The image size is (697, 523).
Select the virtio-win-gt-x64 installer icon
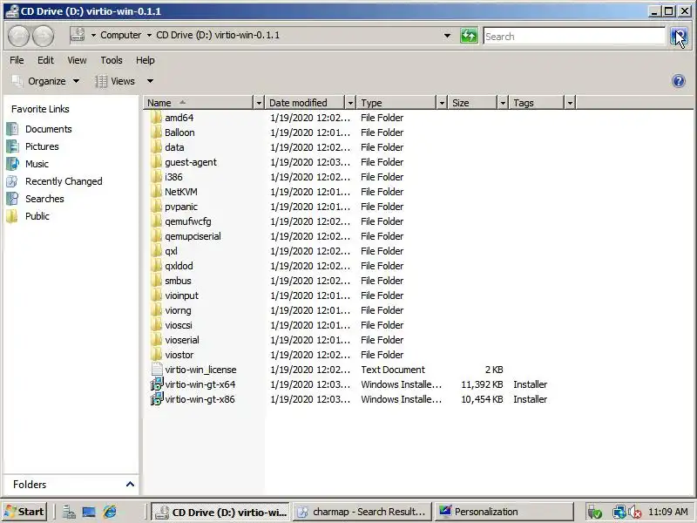coord(157,384)
